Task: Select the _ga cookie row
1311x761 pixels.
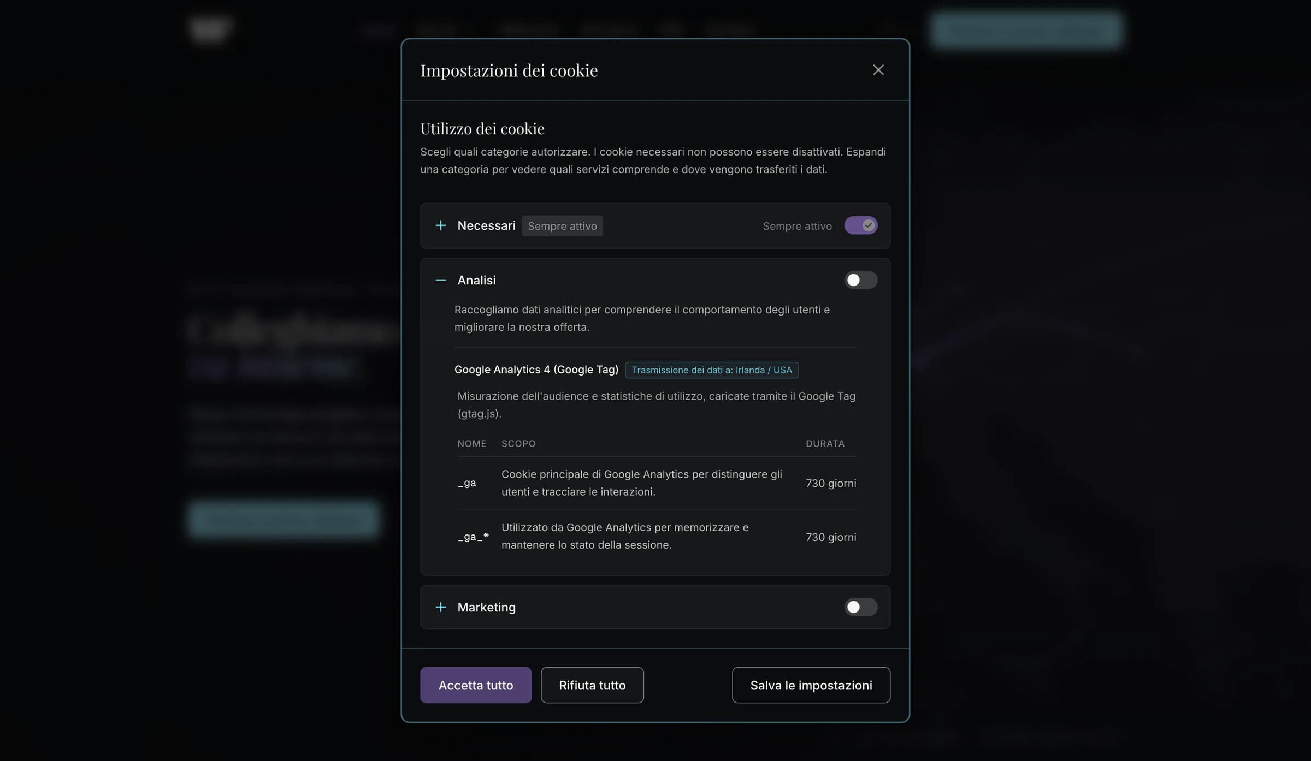Action: click(657, 483)
